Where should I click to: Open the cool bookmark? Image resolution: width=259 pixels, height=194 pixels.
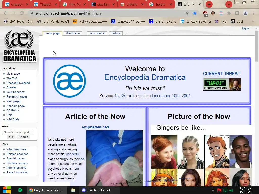(237, 21)
